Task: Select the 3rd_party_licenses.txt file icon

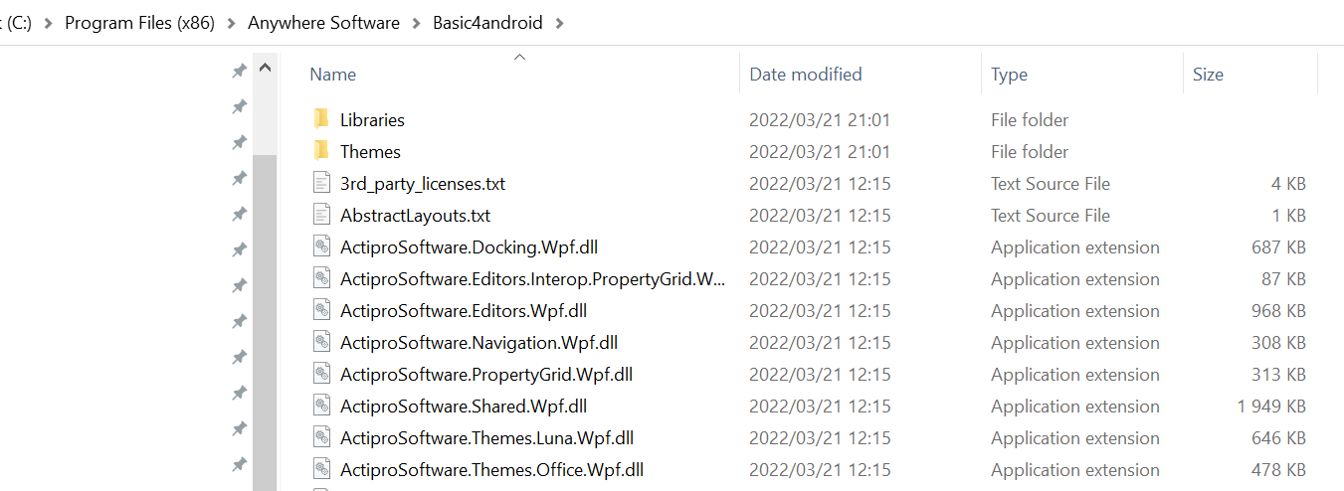Action: (321, 183)
